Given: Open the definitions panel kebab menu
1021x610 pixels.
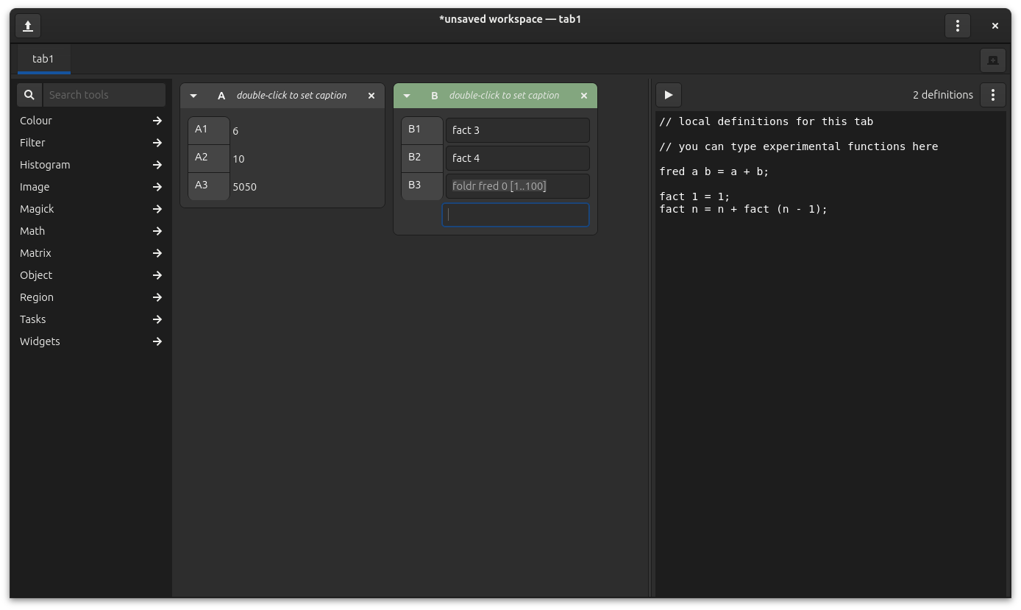Looking at the screenshot, I should (x=992, y=95).
